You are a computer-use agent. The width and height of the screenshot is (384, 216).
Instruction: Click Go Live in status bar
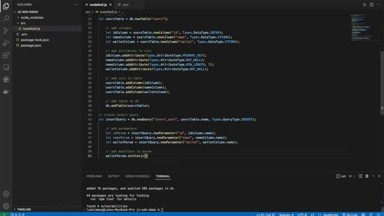350,215
